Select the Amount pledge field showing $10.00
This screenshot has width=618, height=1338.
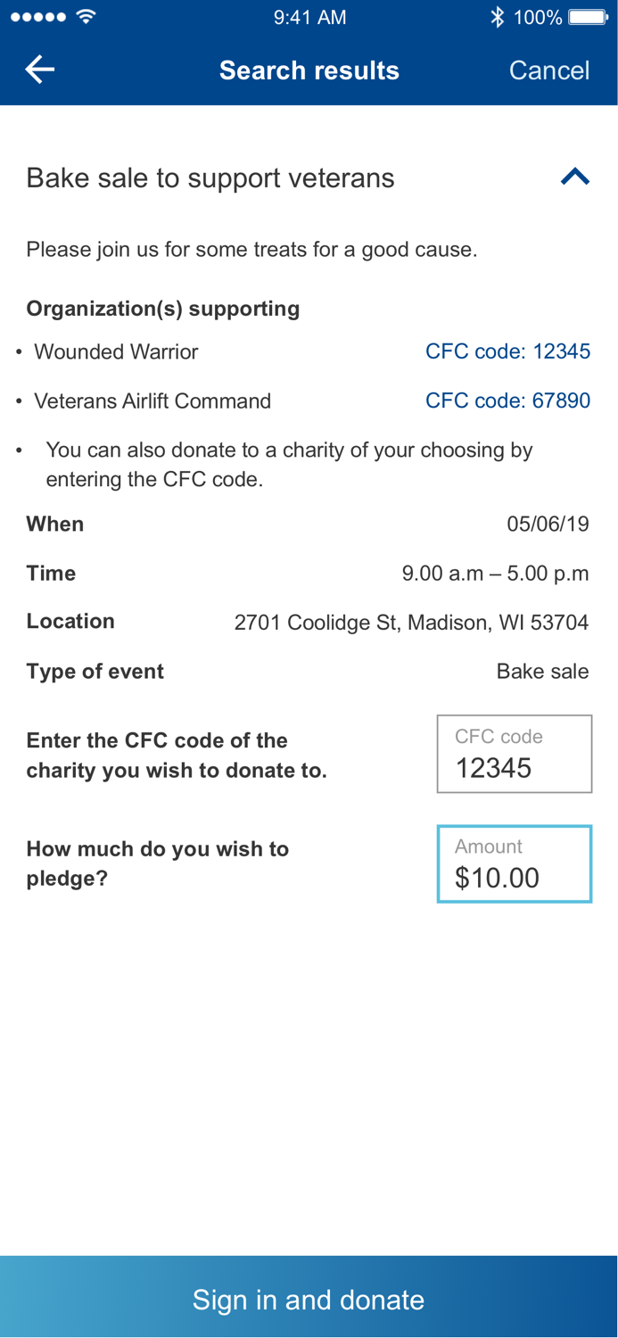tap(515, 863)
